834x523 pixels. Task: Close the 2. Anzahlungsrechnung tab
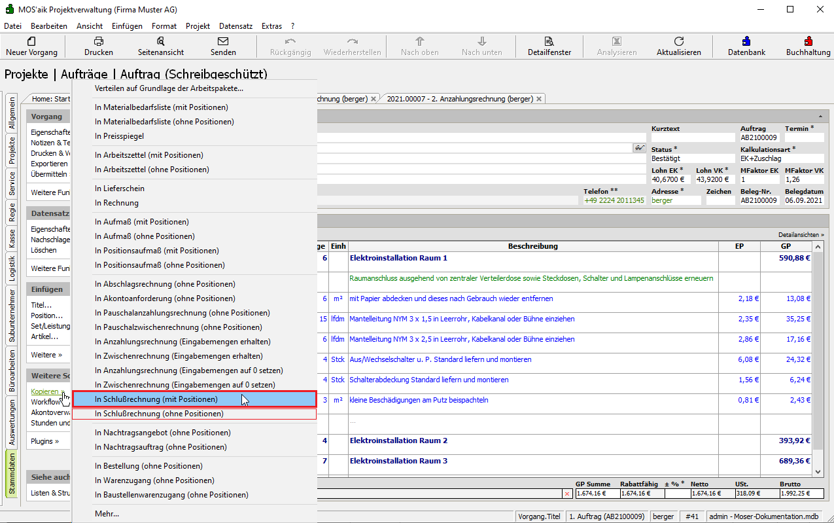pyautogui.click(x=539, y=99)
